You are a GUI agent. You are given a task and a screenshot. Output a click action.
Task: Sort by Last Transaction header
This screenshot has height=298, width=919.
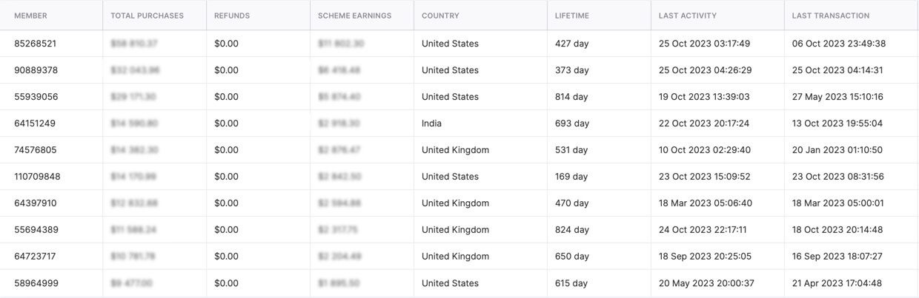pos(831,16)
